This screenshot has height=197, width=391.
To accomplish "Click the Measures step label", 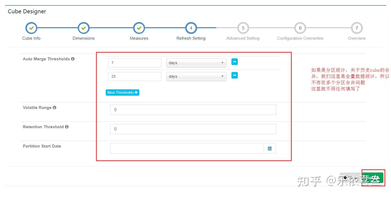I will (139, 38).
